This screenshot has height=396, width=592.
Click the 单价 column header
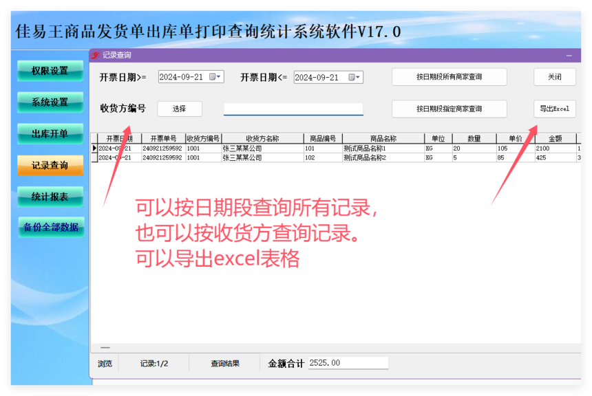516,138
